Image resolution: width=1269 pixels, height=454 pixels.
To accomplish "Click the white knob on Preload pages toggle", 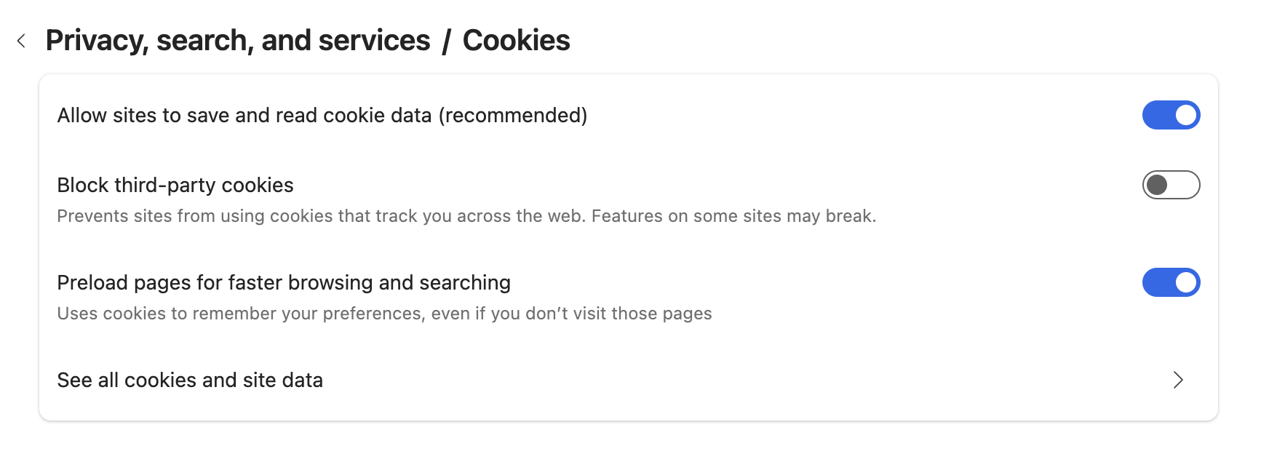I will [x=1186, y=282].
